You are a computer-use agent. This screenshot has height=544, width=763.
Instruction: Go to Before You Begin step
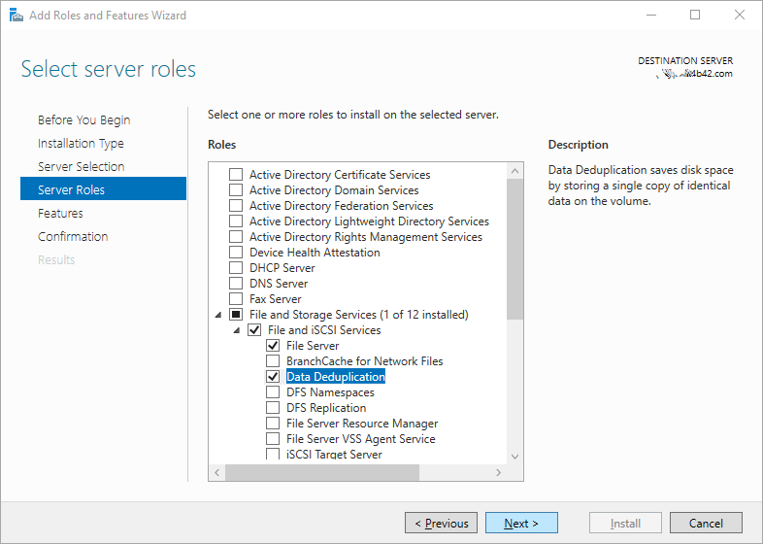(84, 119)
